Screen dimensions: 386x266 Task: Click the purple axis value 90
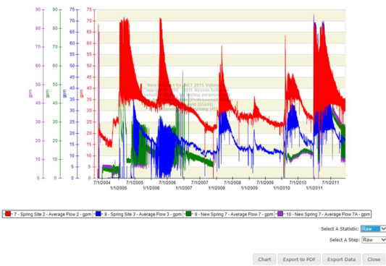click(38, 9)
